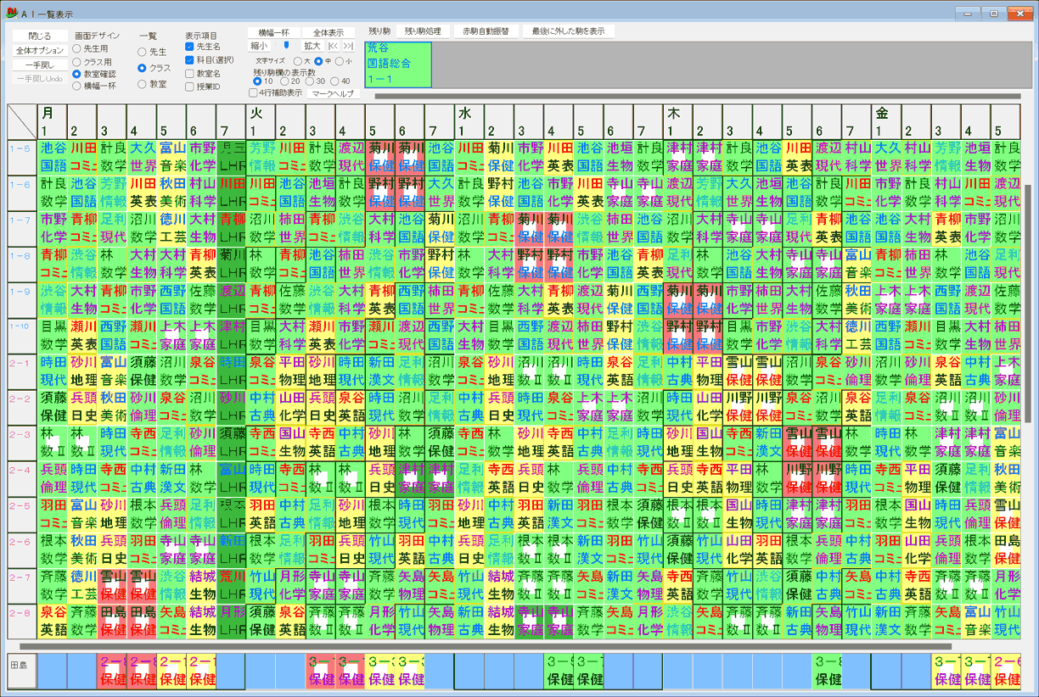Set 残り駒欄の表示数 to 40
This screenshot has height=697, width=1039.
[340, 81]
